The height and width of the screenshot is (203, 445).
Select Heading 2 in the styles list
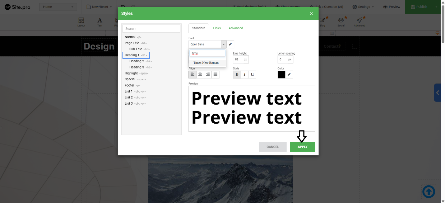pos(137,61)
